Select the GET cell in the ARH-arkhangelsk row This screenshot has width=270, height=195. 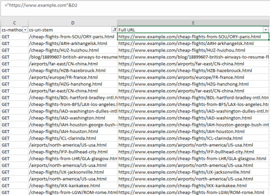pyautogui.click(x=14, y=43)
